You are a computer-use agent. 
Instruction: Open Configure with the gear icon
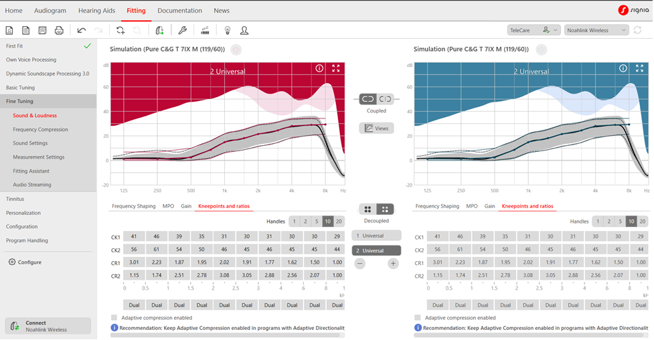coord(12,262)
